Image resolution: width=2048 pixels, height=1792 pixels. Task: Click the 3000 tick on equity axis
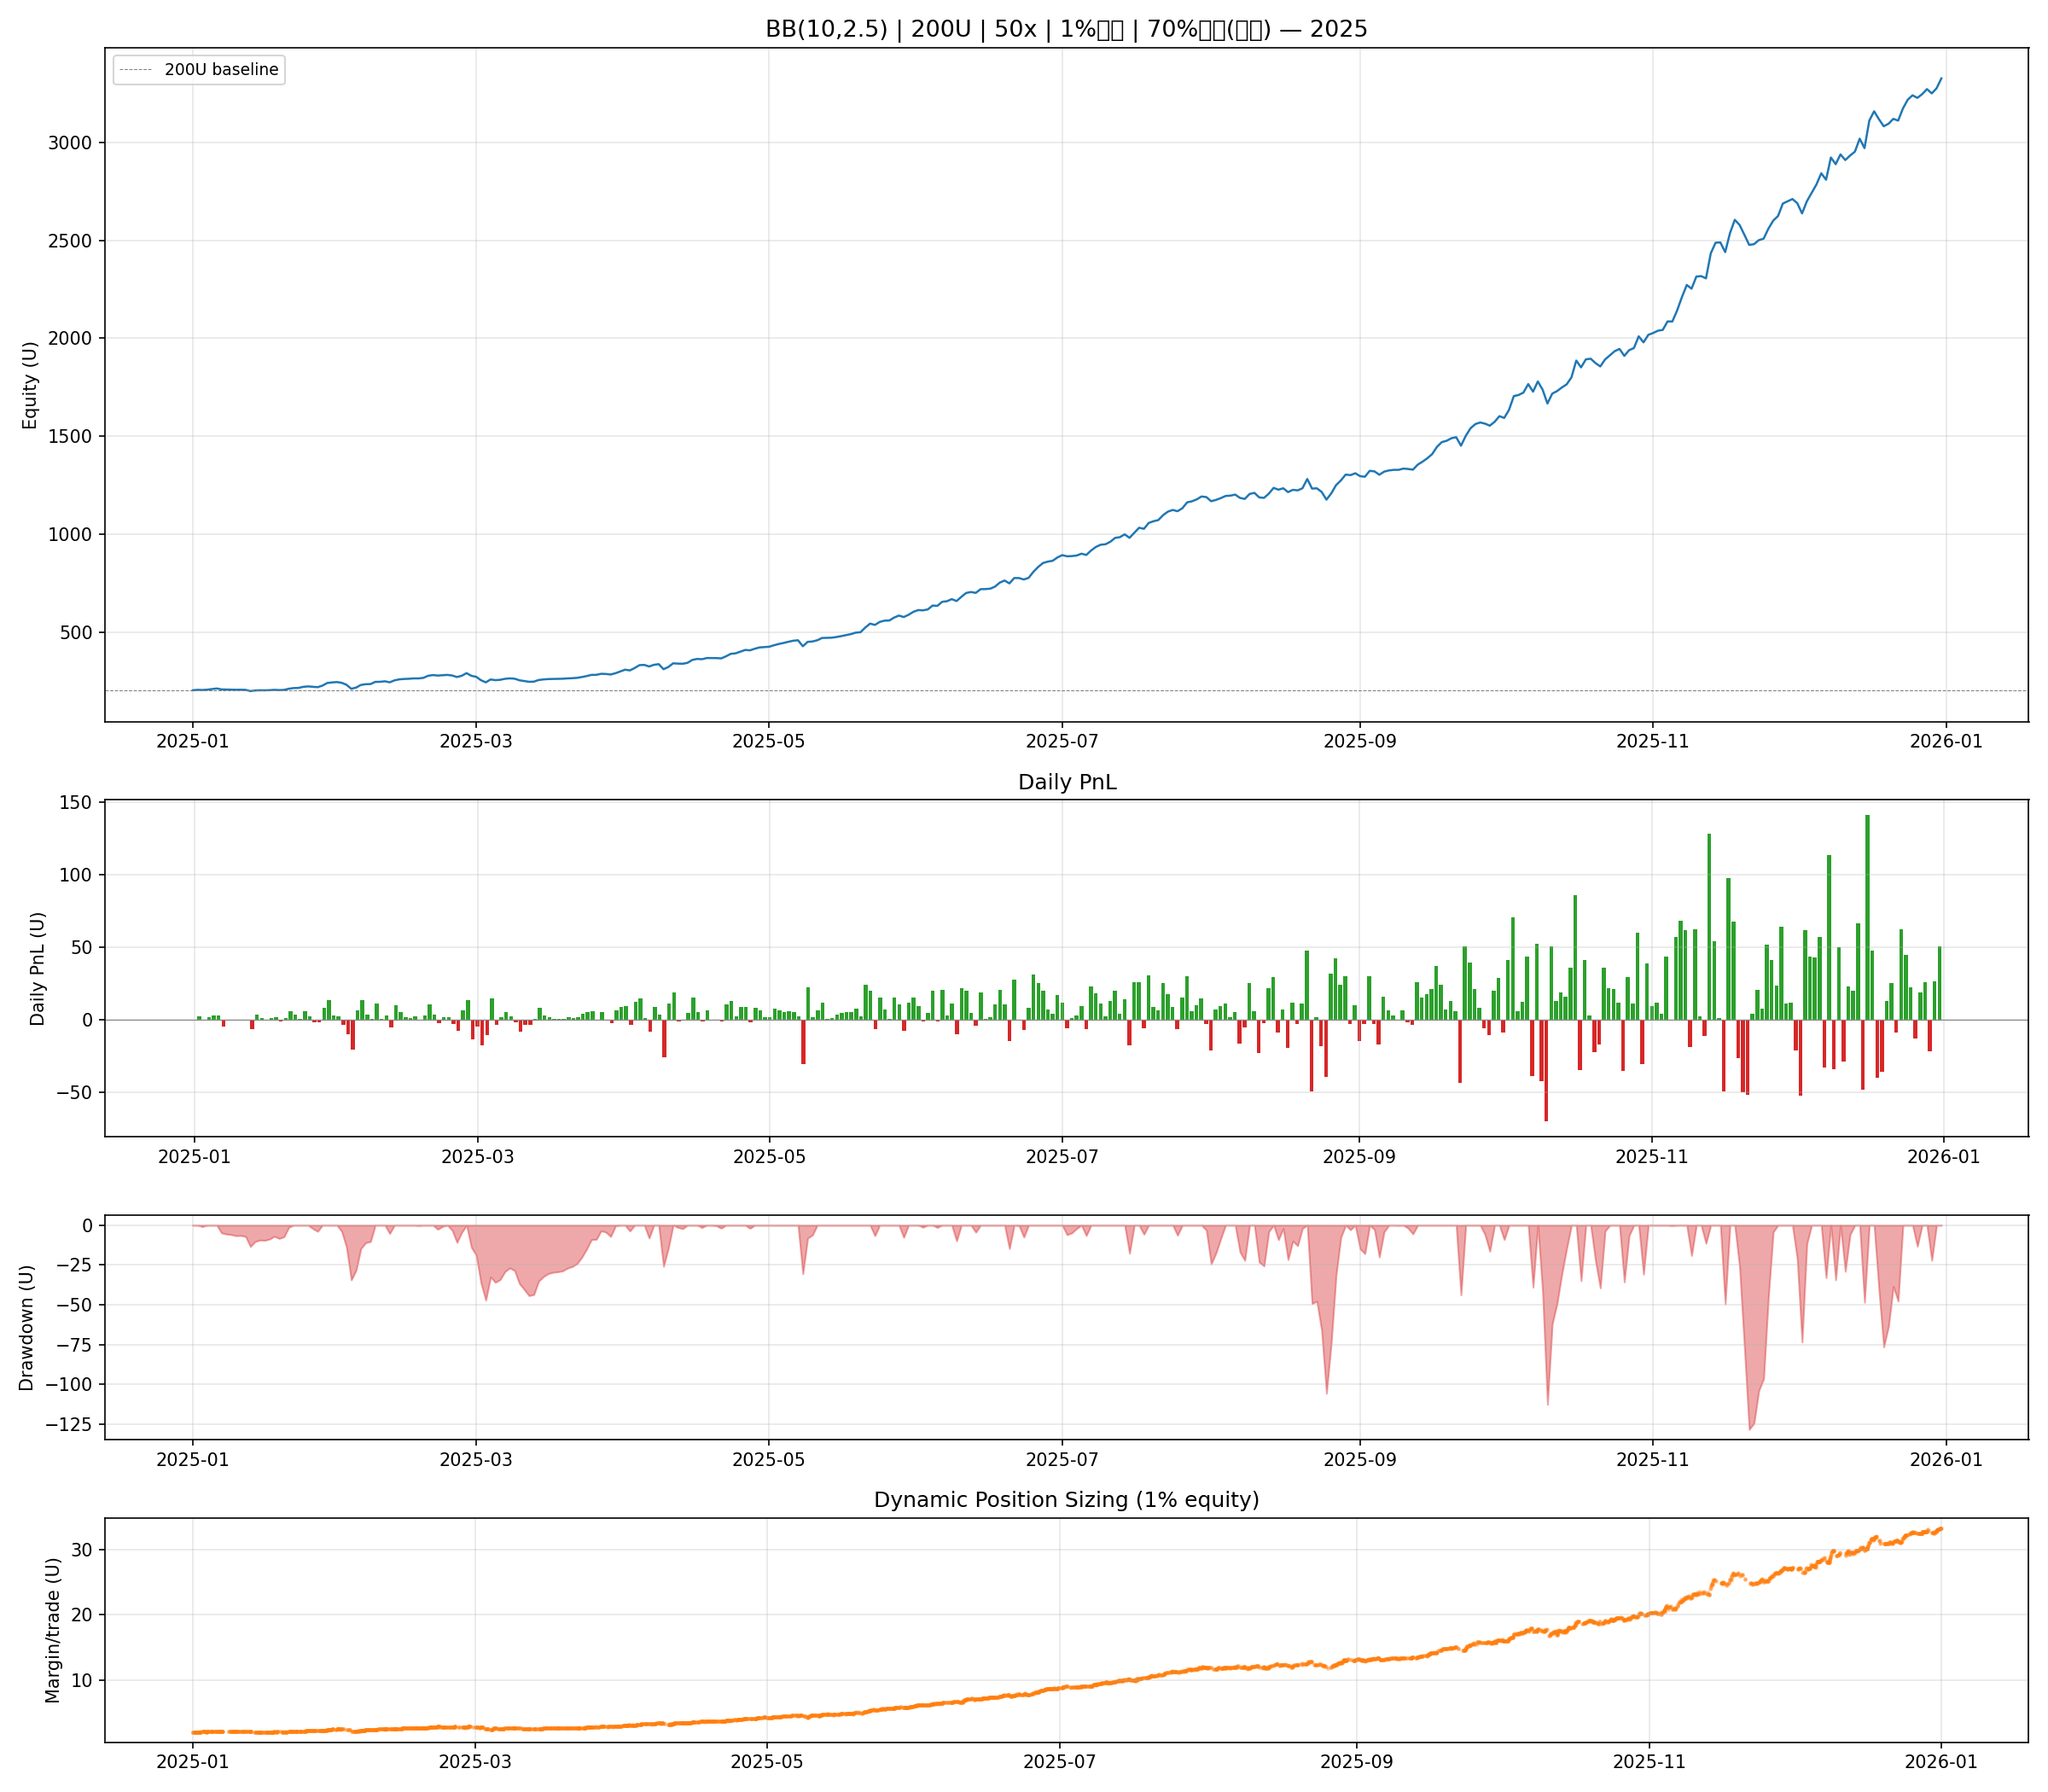69,143
